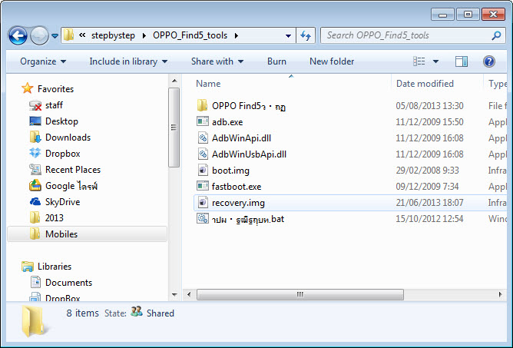Click the greyed Forward arrow button

point(39,35)
